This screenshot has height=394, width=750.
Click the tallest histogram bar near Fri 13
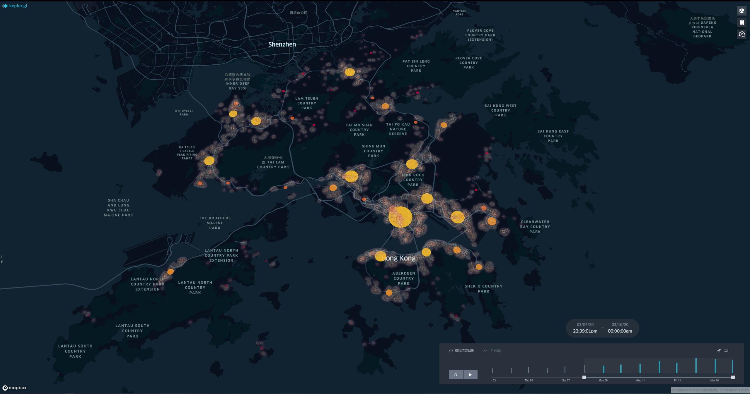click(x=696, y=366)
